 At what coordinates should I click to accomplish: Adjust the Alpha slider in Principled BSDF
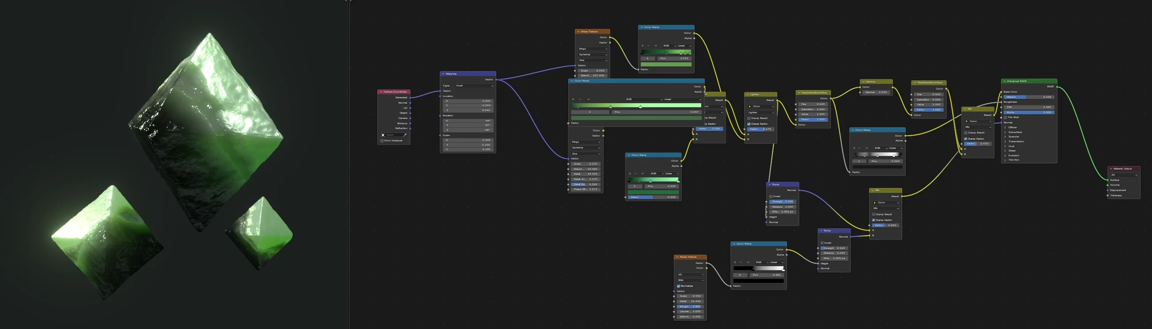[1028, 112]
